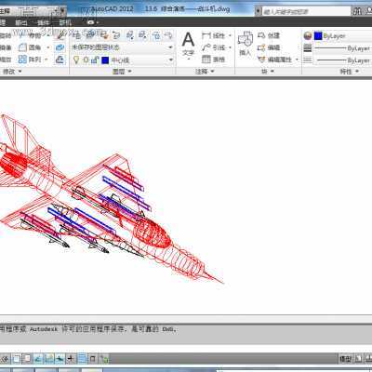The height and width of the screenshot is (372, 372).
Task: Click the Model (模型) button in status bar
Action: [345, 359]
